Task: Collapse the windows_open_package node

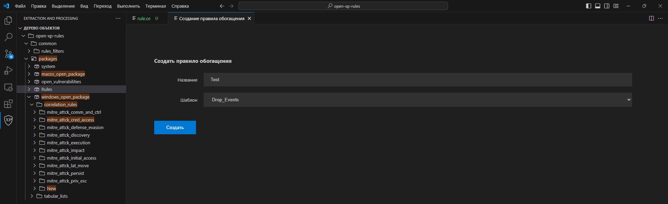Action: point(29,97)
